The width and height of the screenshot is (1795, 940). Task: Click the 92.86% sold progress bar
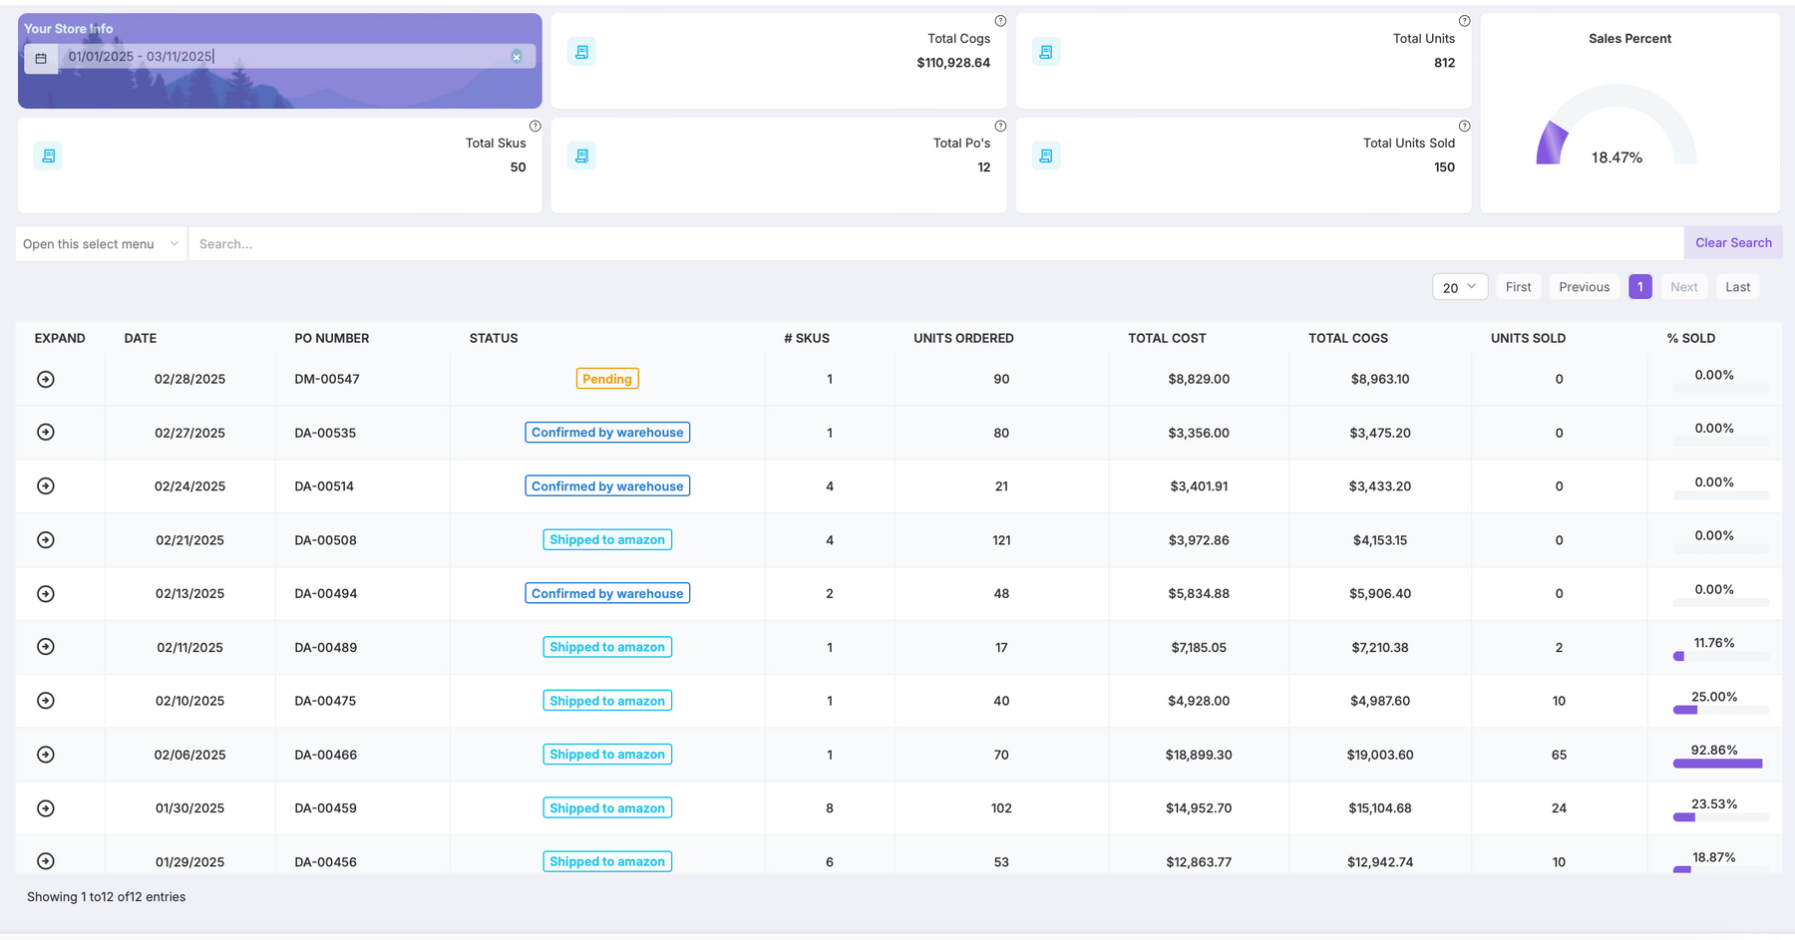pos(1719,764)
